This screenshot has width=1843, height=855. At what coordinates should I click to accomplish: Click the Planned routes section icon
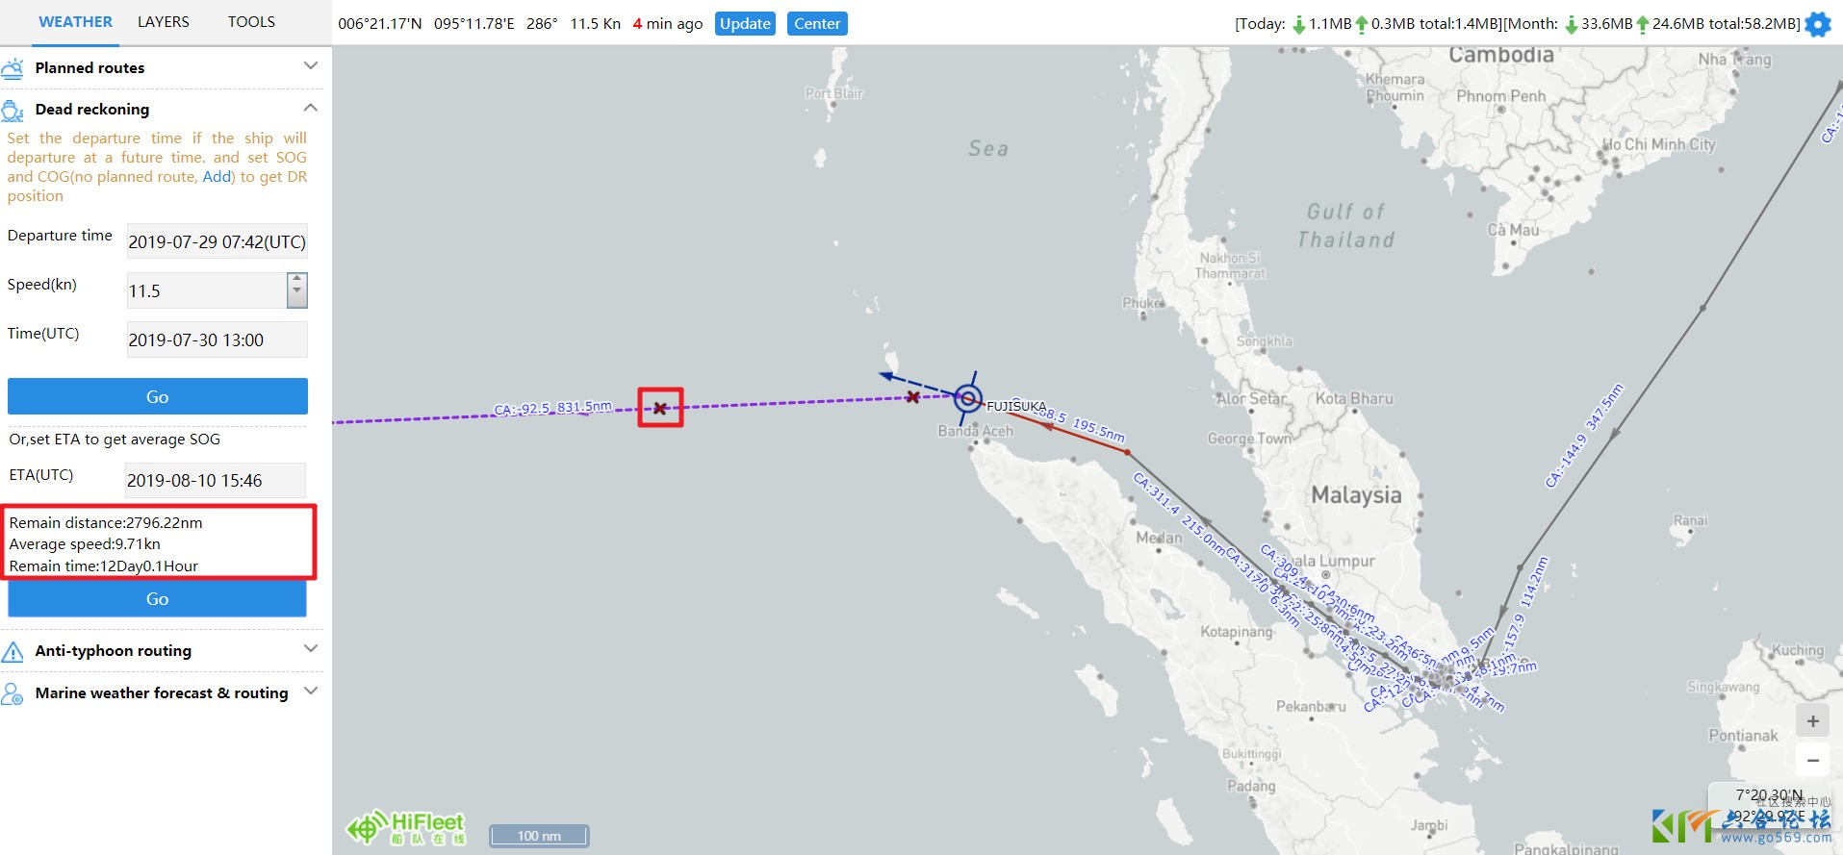[13, 68]
